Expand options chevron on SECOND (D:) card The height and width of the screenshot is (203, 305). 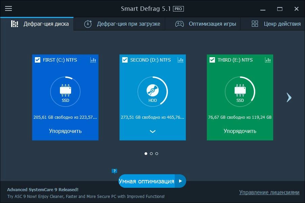tap(153, 132)
